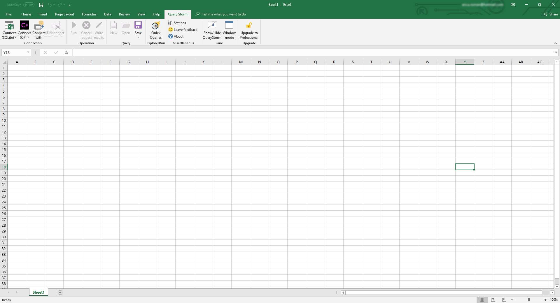The height and width of the screenshot is (303, 560).
Task: Click the Connect (SQLite) icon
Action: coord(9,25)
